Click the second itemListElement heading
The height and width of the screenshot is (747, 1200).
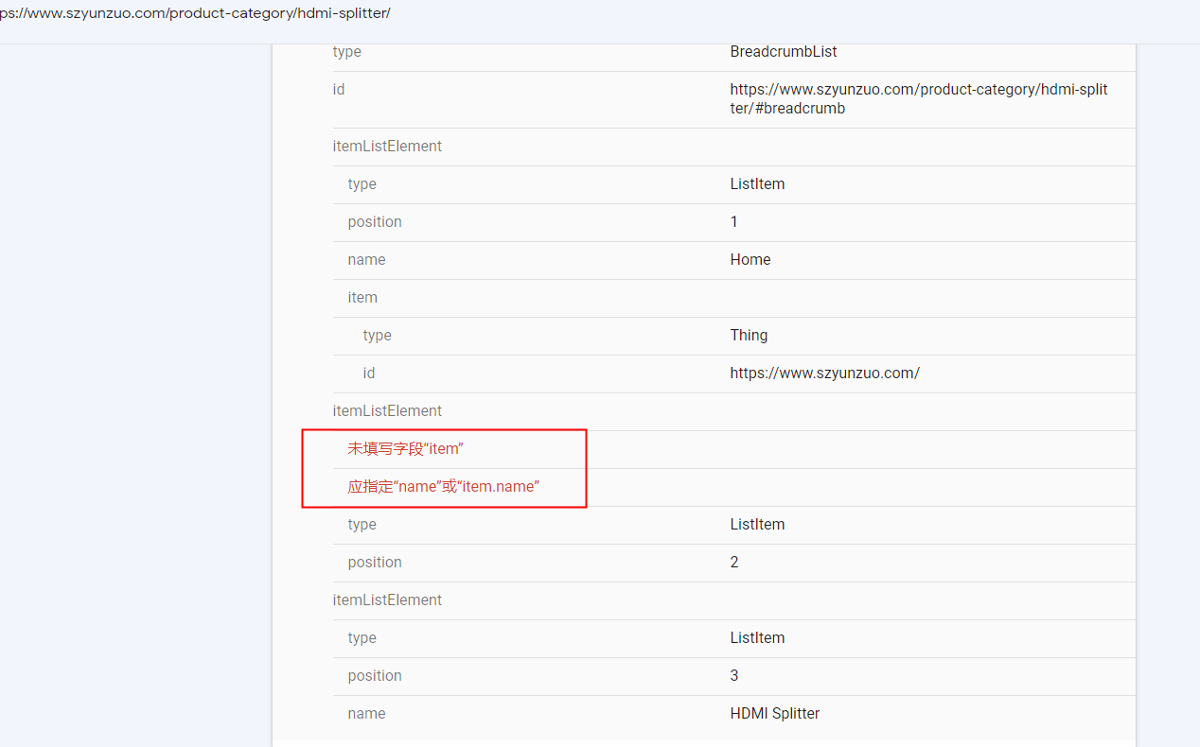pyautogui.click(x=387, y=411)
